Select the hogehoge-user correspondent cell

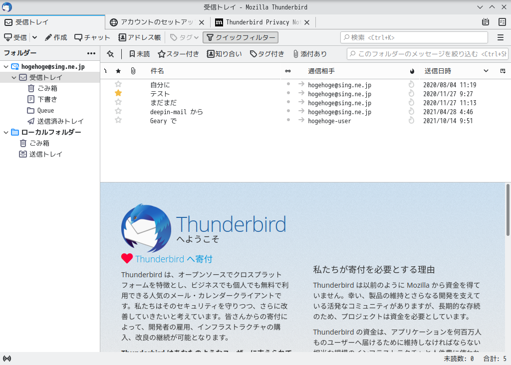pos(329,121)
